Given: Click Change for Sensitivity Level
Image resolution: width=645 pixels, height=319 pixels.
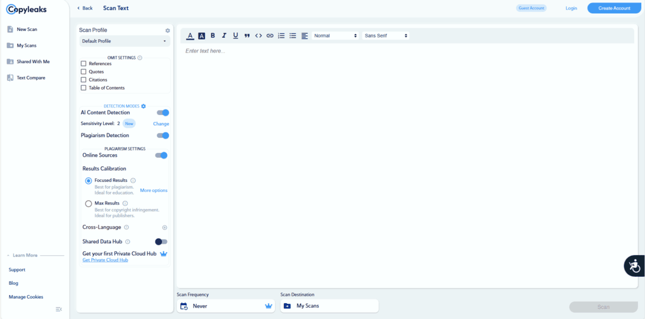Looking at the screenshot, I should (161, 124).
